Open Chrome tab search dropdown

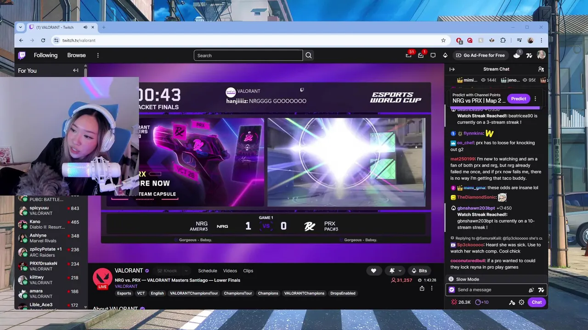[x=20, y=27]
